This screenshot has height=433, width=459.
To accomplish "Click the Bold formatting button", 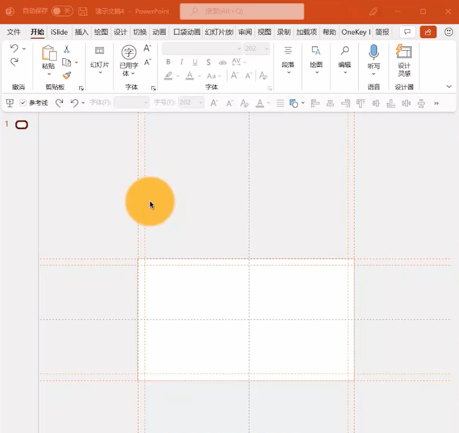I will click(169, 62).
